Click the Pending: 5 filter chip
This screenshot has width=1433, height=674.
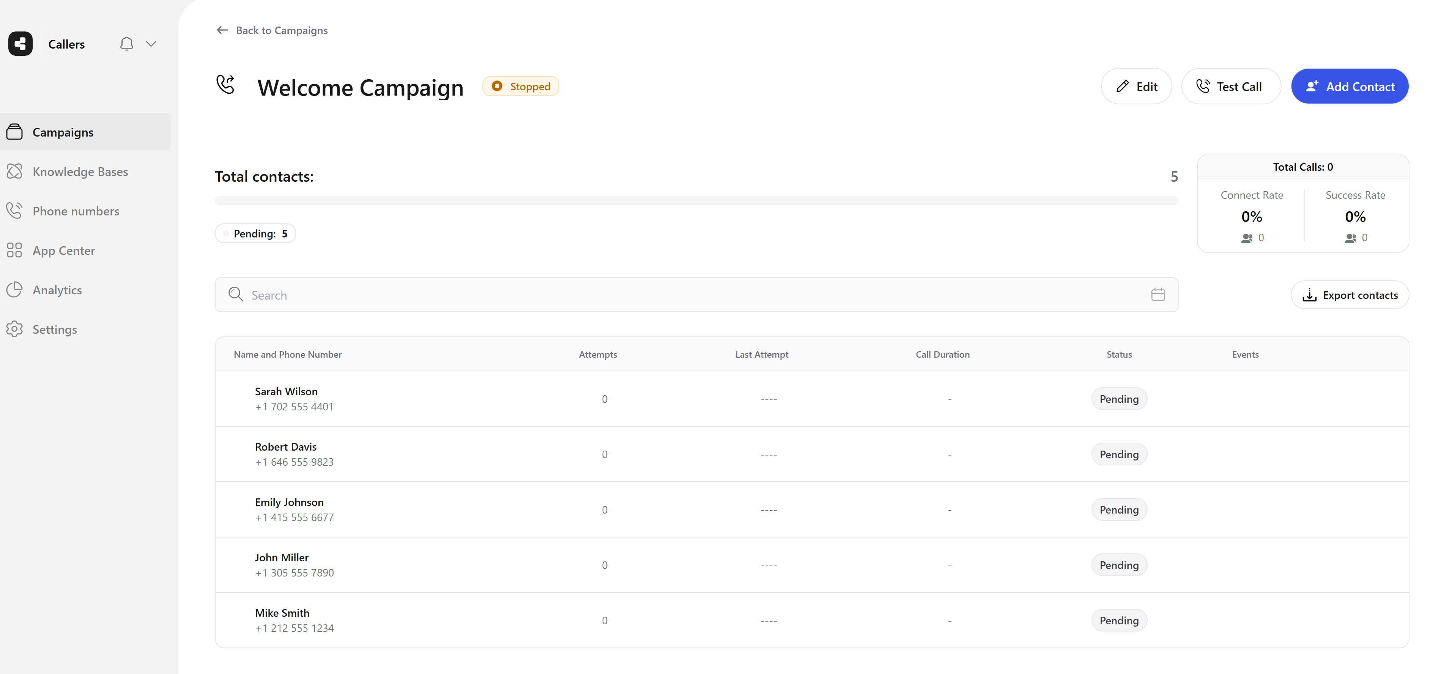coord(255,234)
